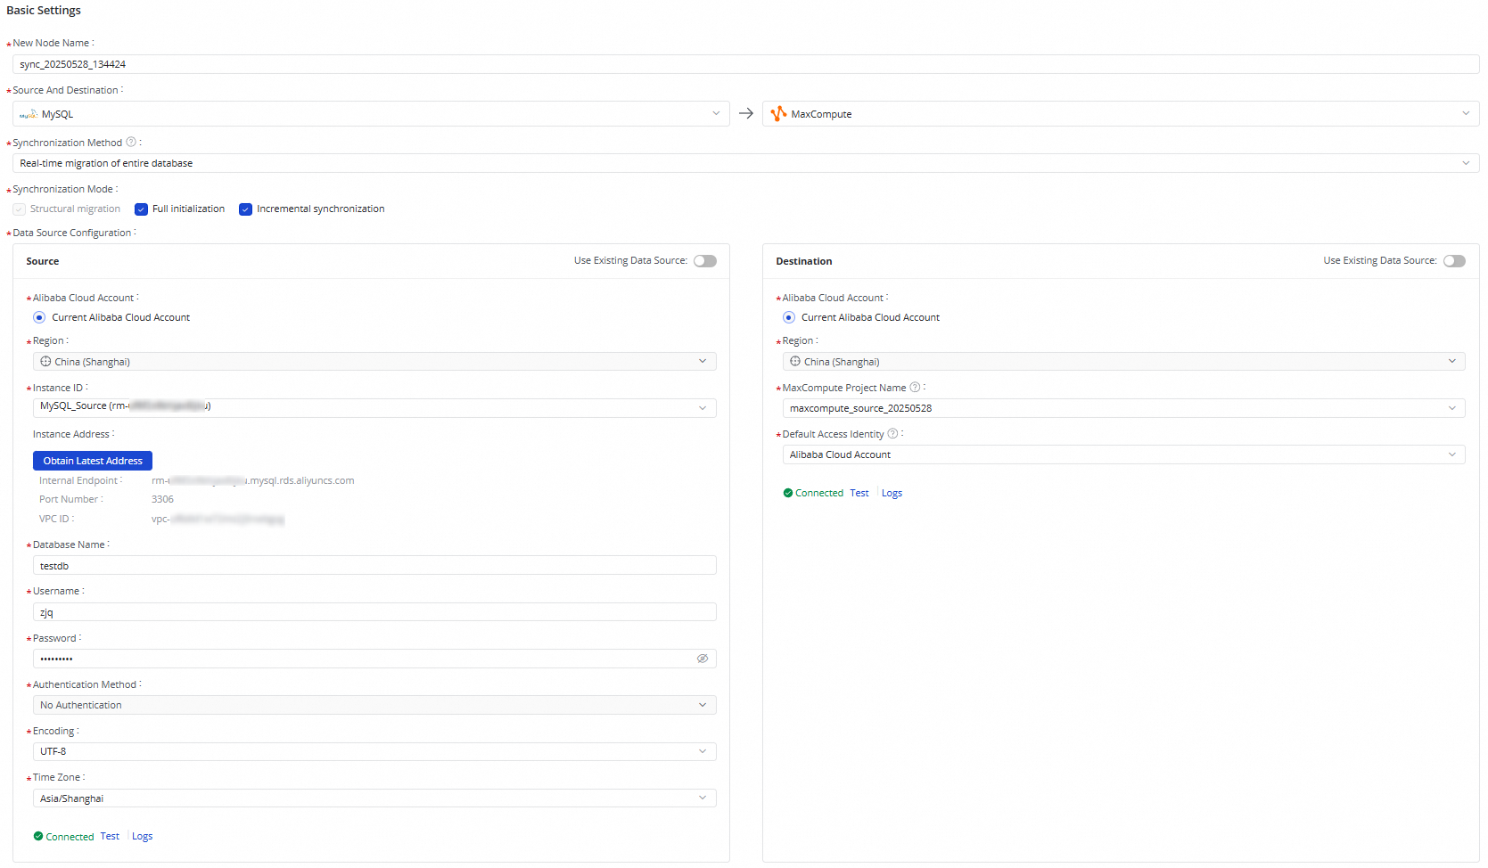Click the Test link under Destination
The image size is (1488, 868).
pos(859,493)
